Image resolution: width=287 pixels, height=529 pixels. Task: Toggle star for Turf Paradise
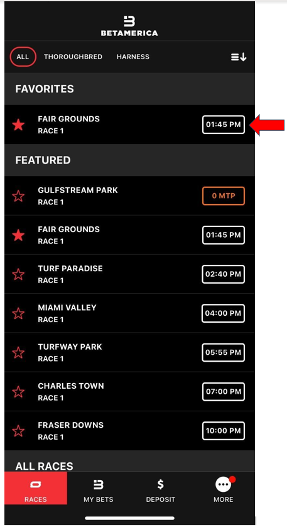(x=18, y=274)
